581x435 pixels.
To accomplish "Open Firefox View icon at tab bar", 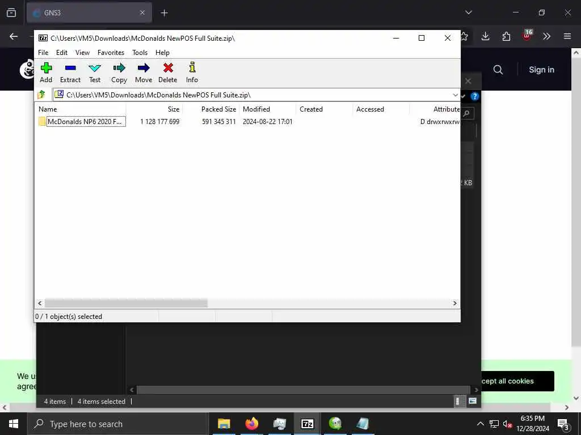I will click(x=11, y=12).
